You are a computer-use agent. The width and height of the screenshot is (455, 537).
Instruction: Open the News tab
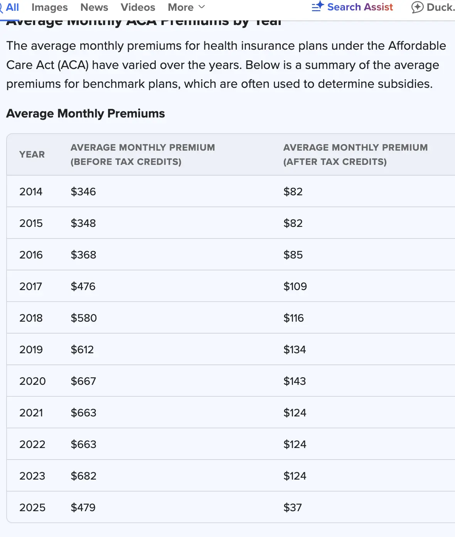point(94,7)
